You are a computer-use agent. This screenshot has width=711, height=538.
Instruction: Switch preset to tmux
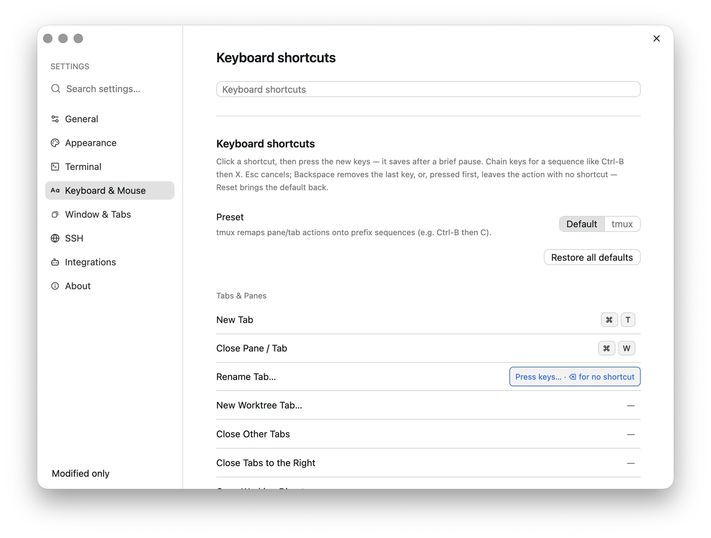click(622, 224)
